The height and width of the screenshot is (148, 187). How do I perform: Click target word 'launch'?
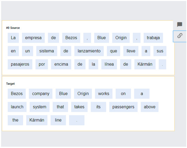click(x=17, y=107)
